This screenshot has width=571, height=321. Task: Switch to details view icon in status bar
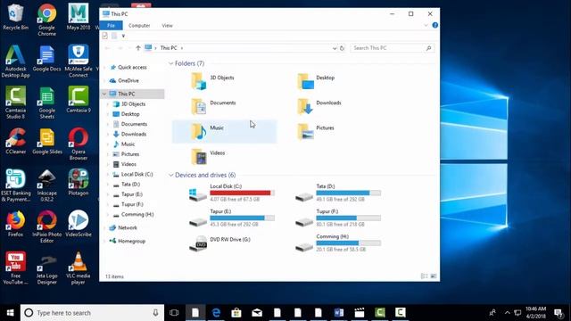point(425,276)
